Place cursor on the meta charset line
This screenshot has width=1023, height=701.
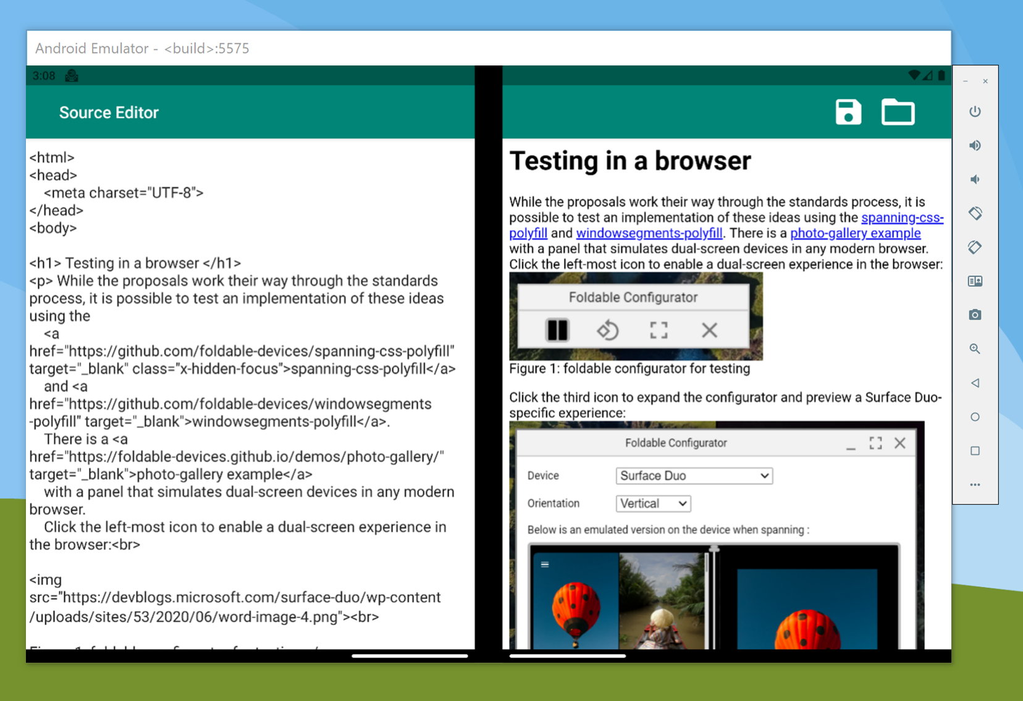coord(124,193)
